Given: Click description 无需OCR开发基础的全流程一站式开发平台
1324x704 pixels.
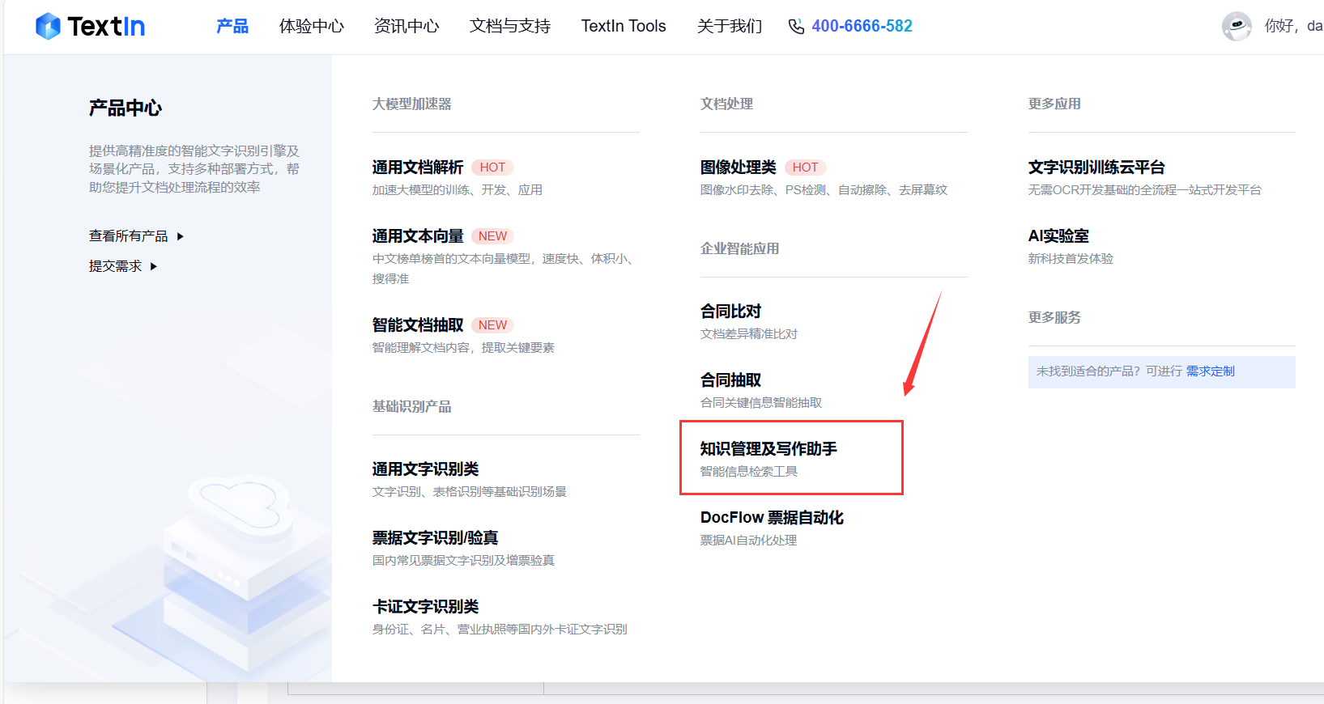Looking at the screenshot, I should tap(1145, 190).
